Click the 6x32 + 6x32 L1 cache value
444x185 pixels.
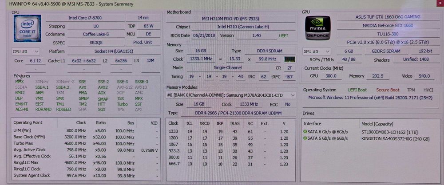84,61
